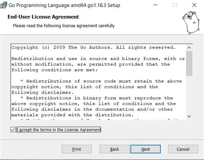Uncheck the accept license terms checkbox

[x=13, y=130]
